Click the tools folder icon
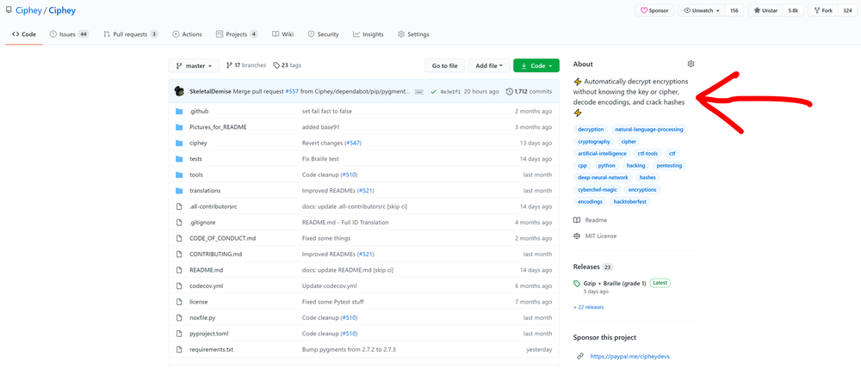The height and width of the screenshot is (368, 861). (178, 175)
